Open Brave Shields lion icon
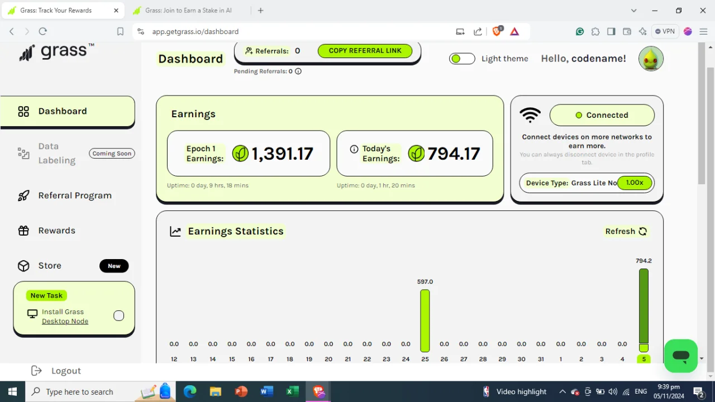This screenshot has height=402, width=715. pyautogui.click(x=497, y=31)
